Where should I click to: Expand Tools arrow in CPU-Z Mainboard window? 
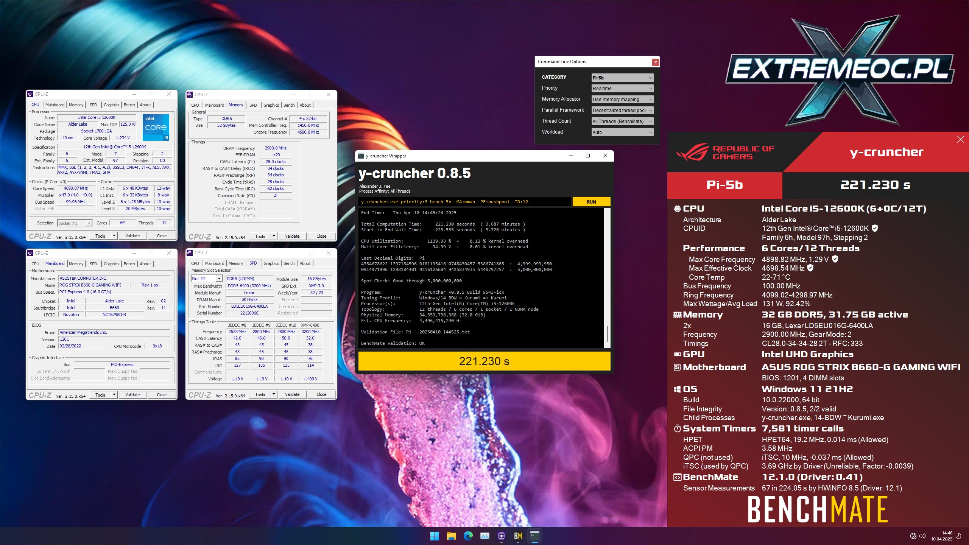114,395
